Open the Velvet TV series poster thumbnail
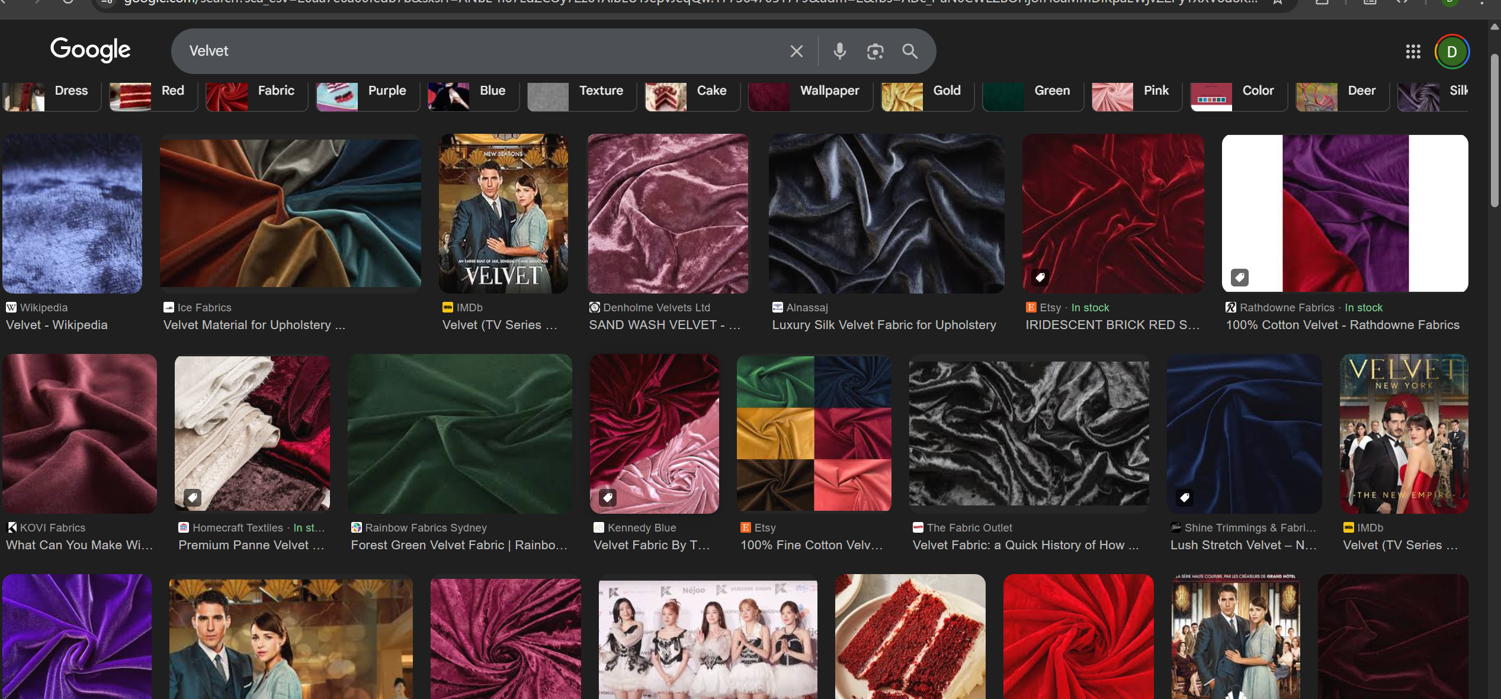This screenshot has height=699, width=1501. click(x=503, y=214)
